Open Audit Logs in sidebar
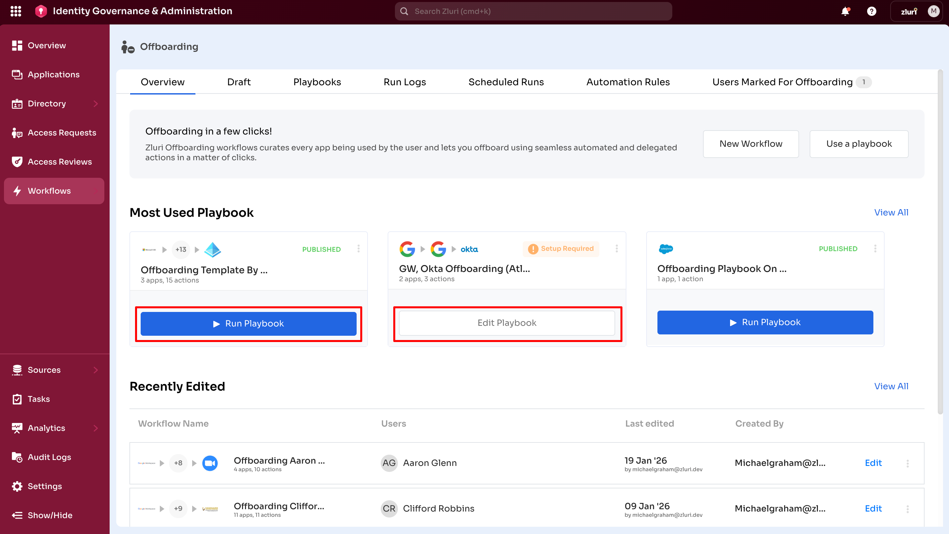 [x=50, y=457]
